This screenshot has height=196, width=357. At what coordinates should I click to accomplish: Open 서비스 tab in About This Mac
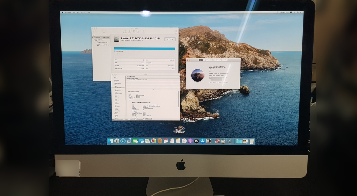tap(225, 60)
